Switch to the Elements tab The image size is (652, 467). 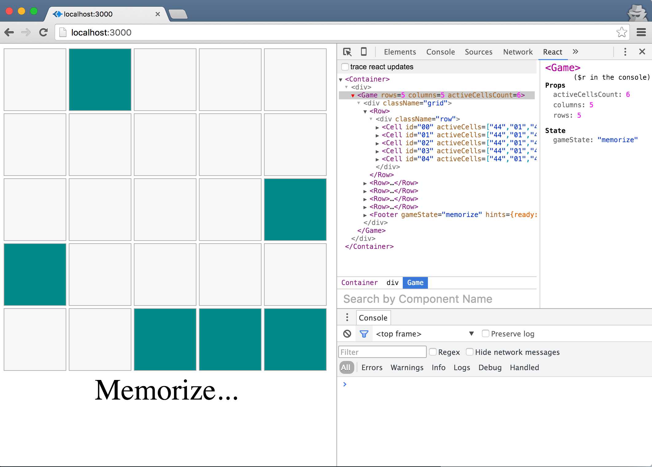(400, 52)
